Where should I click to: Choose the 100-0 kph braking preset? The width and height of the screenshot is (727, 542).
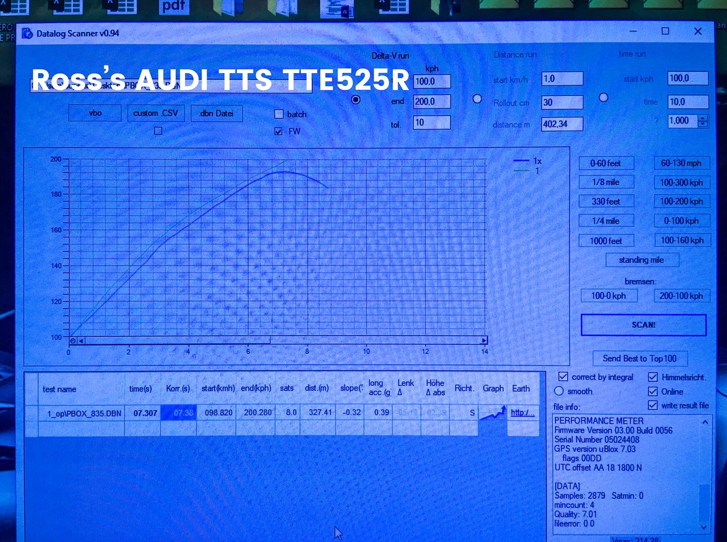coord(609,296)
